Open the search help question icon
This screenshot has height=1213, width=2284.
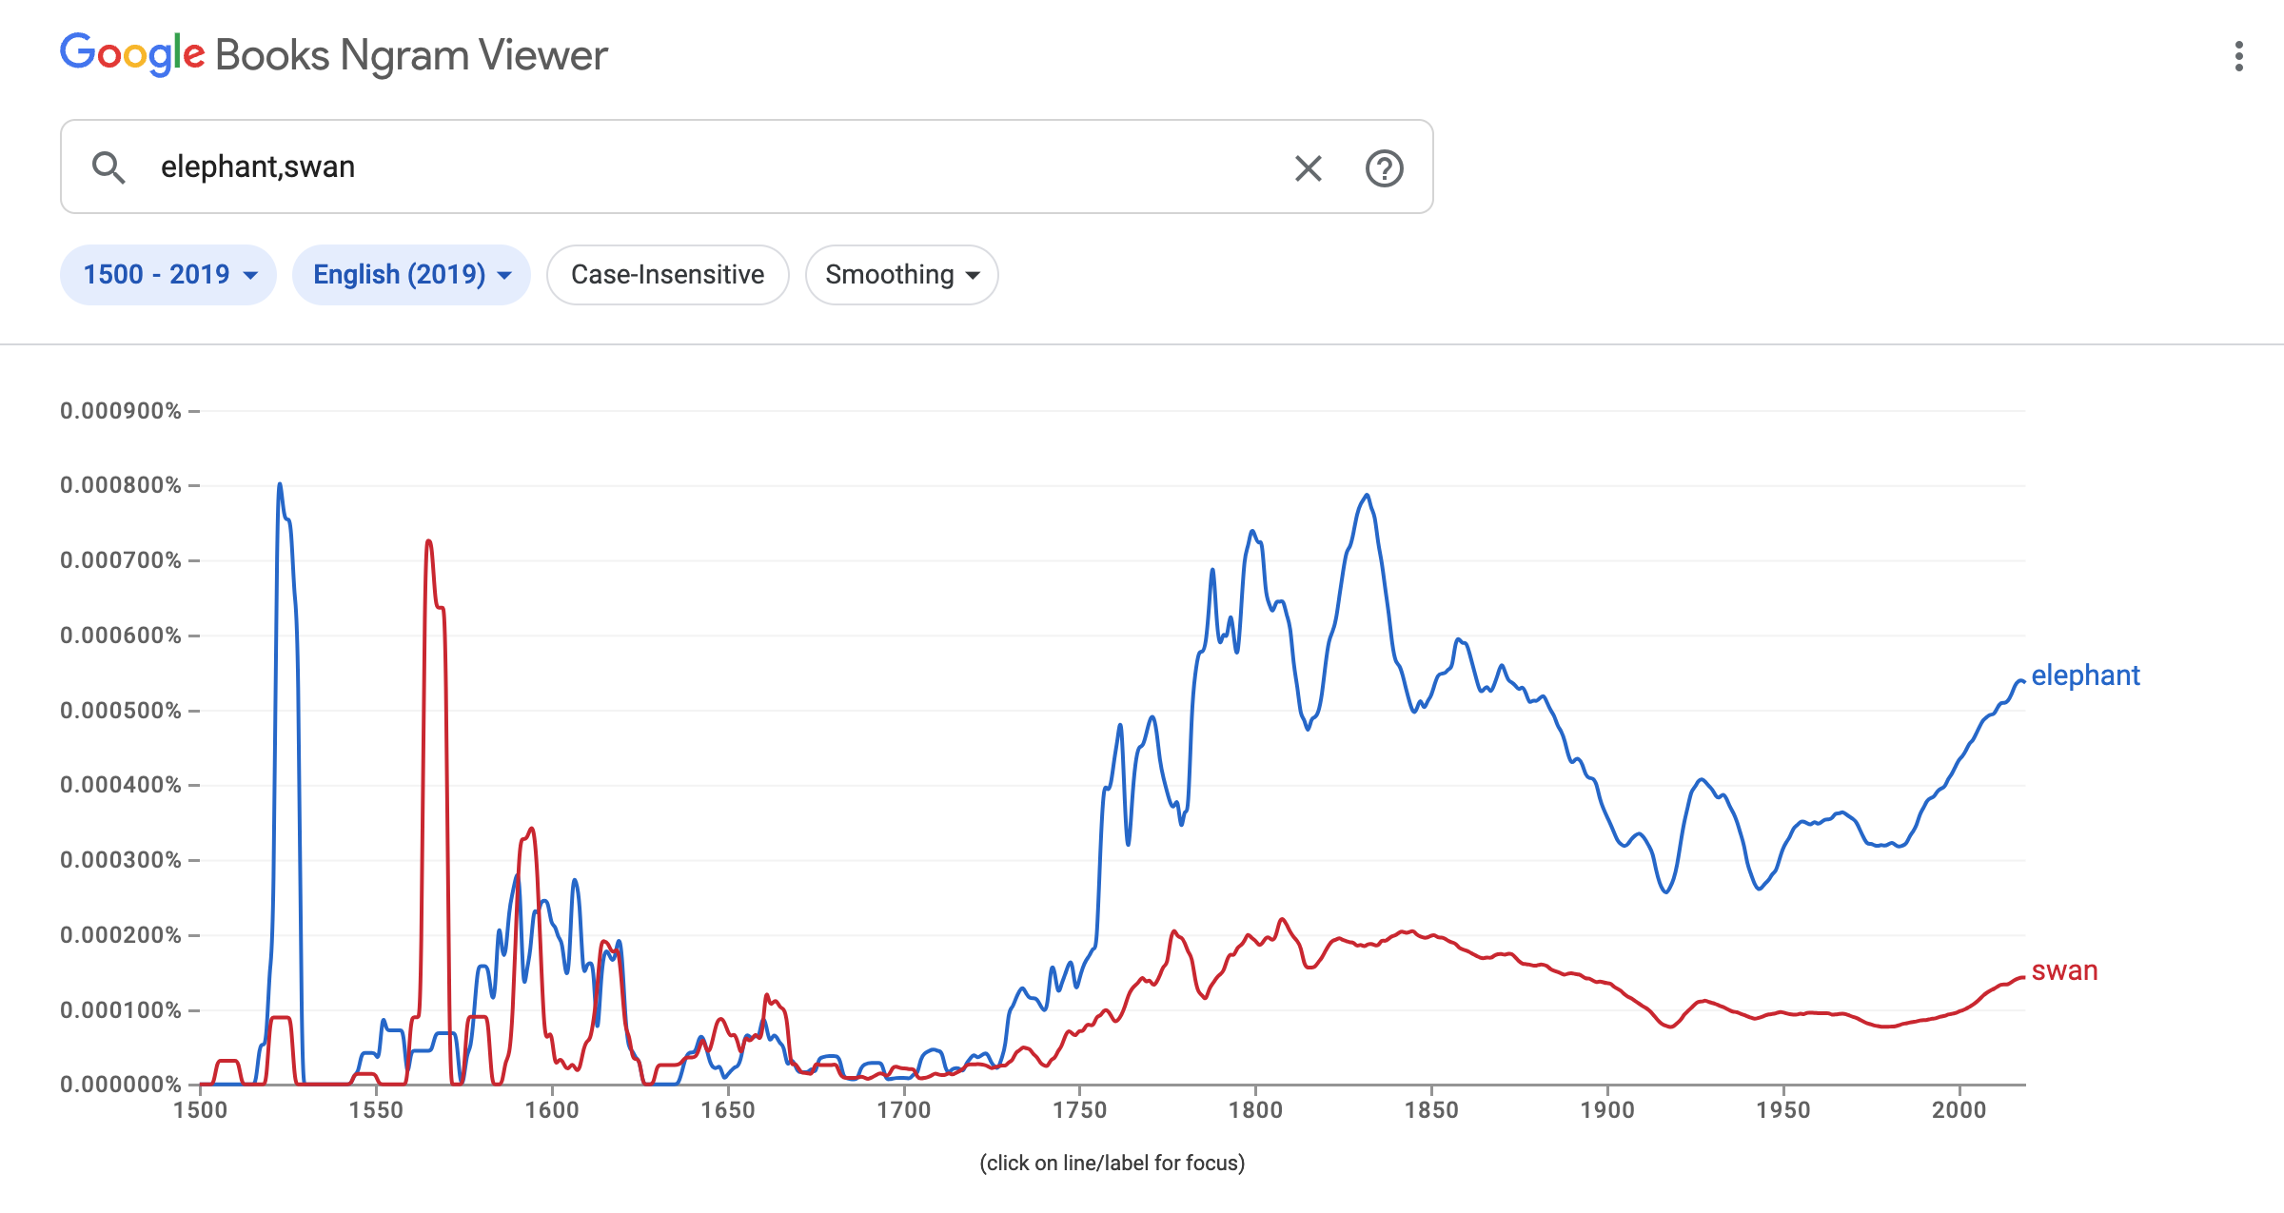[x=1384, y=168]
